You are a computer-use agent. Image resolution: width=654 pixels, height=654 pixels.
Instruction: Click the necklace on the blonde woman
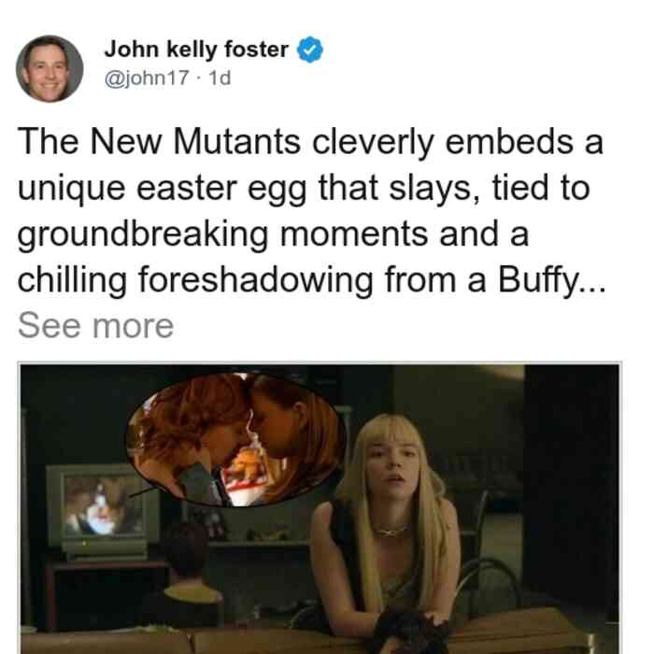[x=392, y=532]
